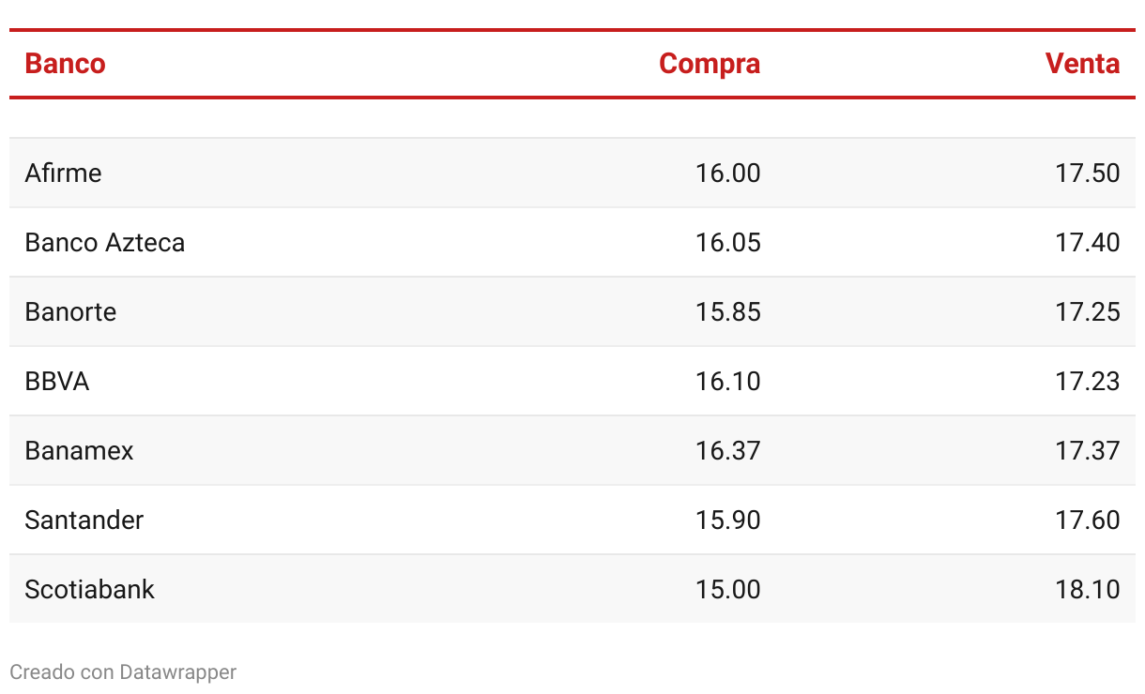The width and height of the screenshot is (1145, 694).
Task: Open the Creado con Datawrapper link
Action: 123,672
